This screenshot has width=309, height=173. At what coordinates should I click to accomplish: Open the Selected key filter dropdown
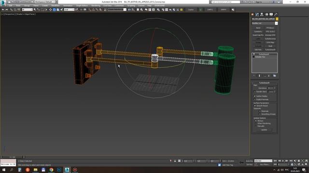(x=263, y=161)
